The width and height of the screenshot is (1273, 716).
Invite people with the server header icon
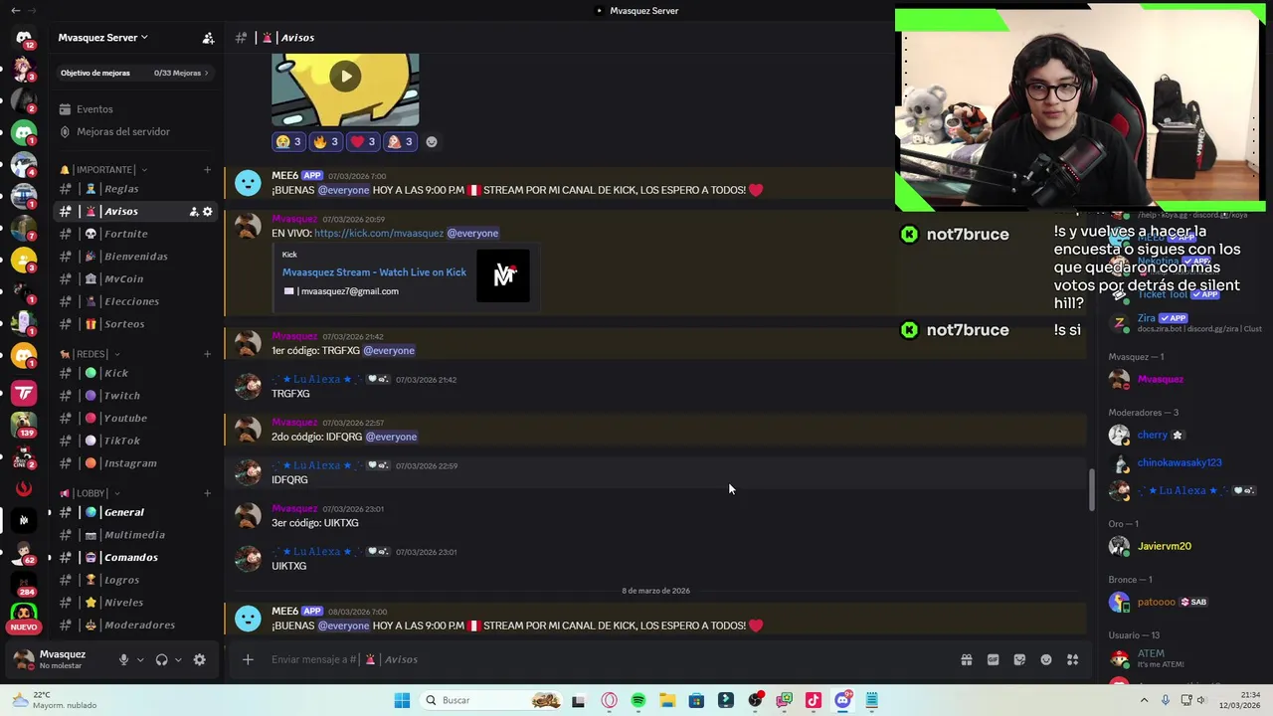coord(208,38)
